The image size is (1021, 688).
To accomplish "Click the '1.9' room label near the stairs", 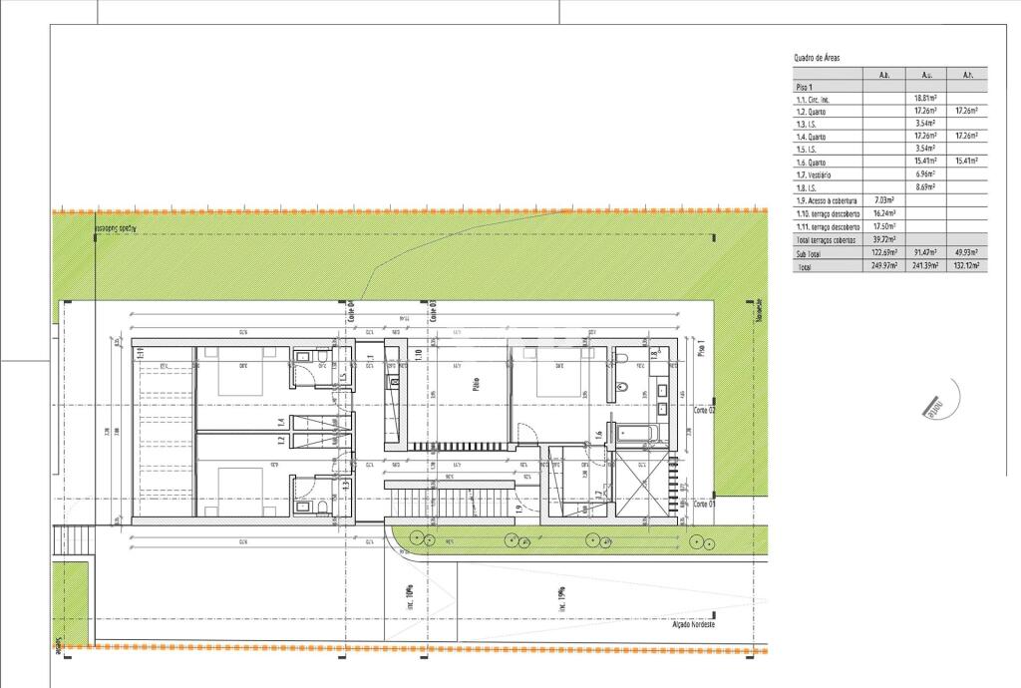I will point(518,509).
